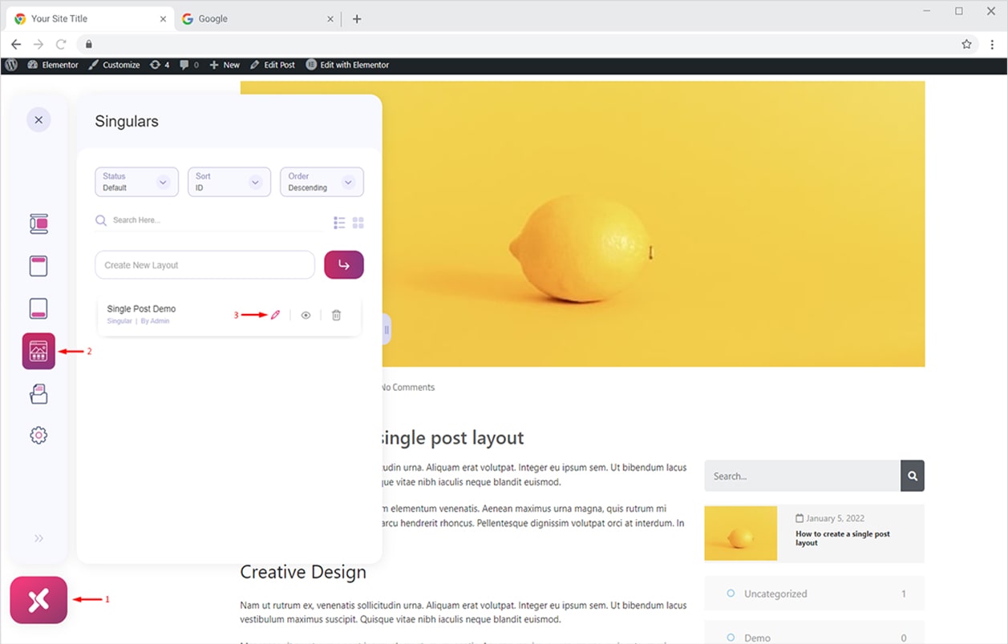Close the Singulars side panel

tap(38, 120)
